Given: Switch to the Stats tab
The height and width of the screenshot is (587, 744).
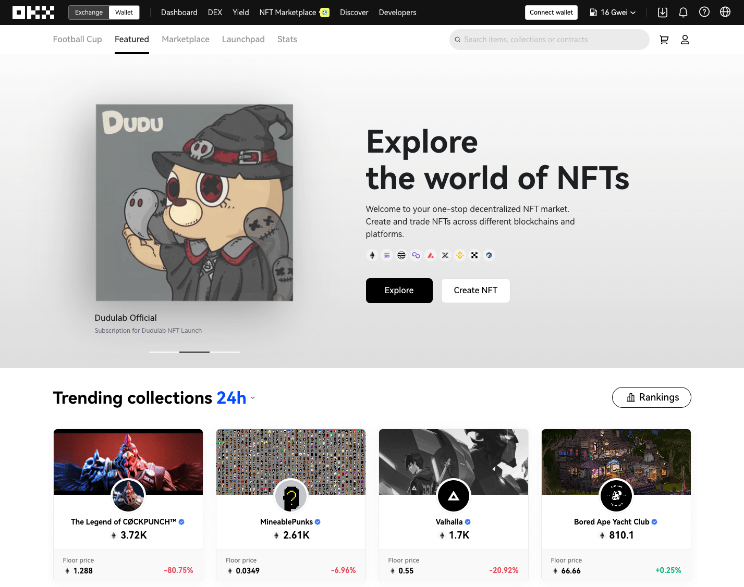Looking at the screenshot, I should click(287, 40).
